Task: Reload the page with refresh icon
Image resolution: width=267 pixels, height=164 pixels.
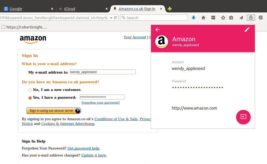Action: click(x=115, y=18)
